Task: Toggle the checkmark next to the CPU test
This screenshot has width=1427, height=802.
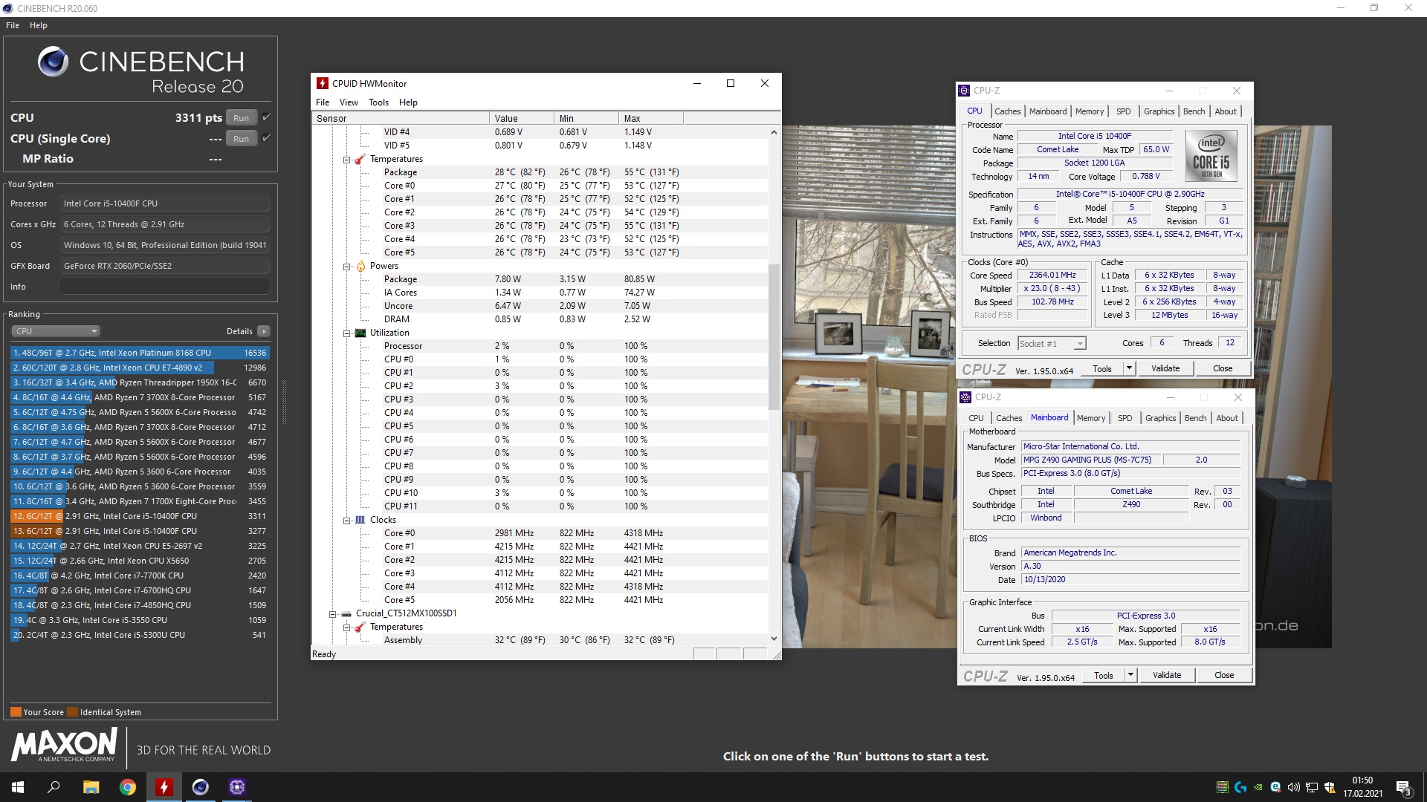Action: tap(266, 117)
